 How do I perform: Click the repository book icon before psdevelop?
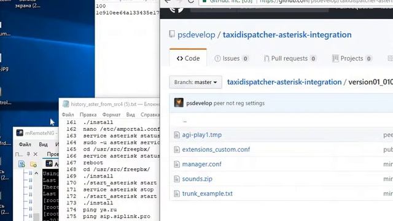pyautogui.click(x=172, y=34)
